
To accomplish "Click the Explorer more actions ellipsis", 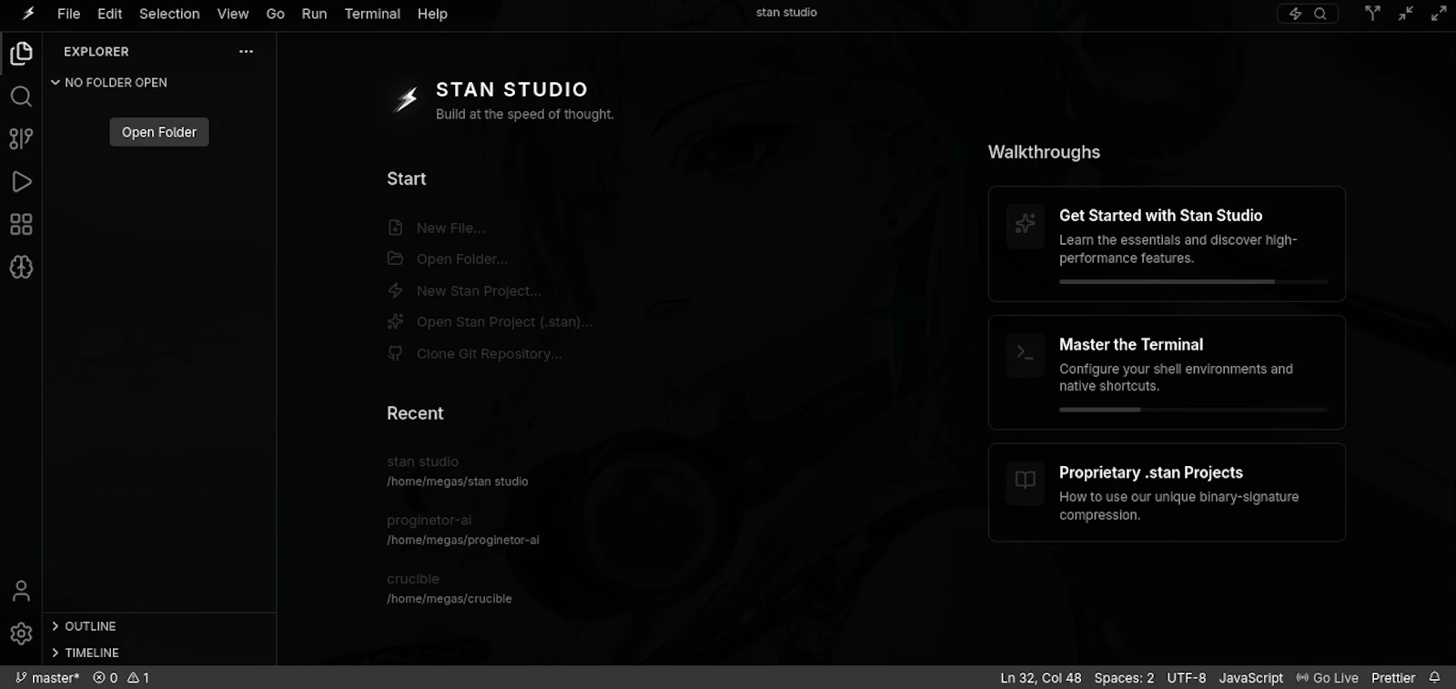I will (x=246, y=52).
